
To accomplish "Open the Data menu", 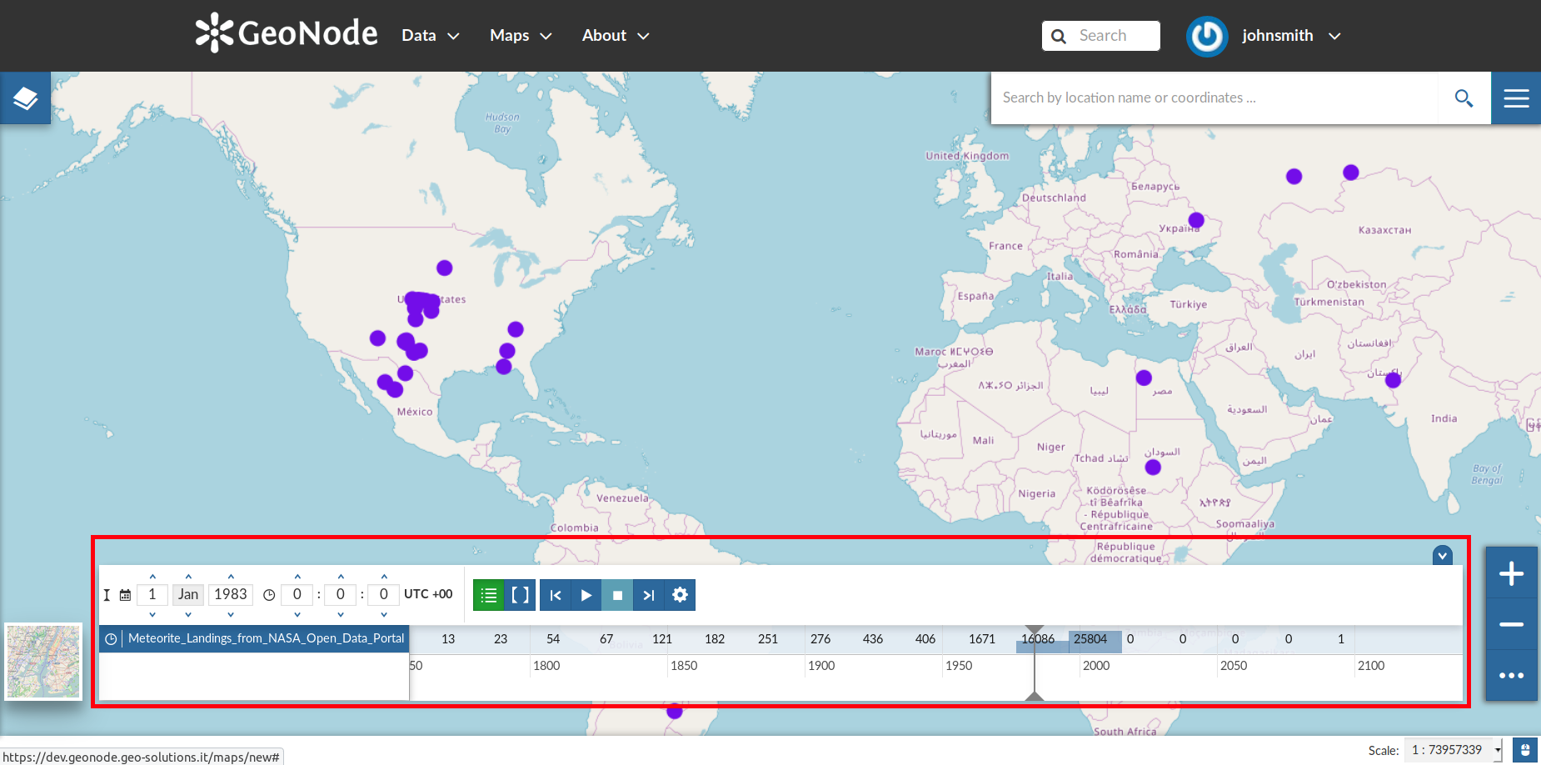I will (x=430, y=36).
